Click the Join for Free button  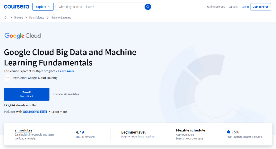(x=261, y=7)
